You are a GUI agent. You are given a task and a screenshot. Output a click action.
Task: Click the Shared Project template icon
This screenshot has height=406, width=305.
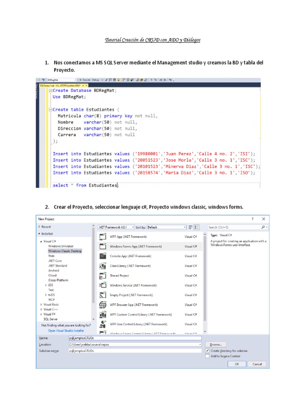click(103, 276)
